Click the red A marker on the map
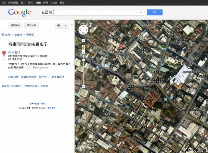Screen dimensions: 208x153 click(121, 47)
